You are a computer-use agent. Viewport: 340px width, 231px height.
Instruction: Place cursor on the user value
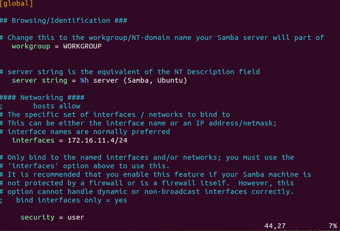coord(76,217)
